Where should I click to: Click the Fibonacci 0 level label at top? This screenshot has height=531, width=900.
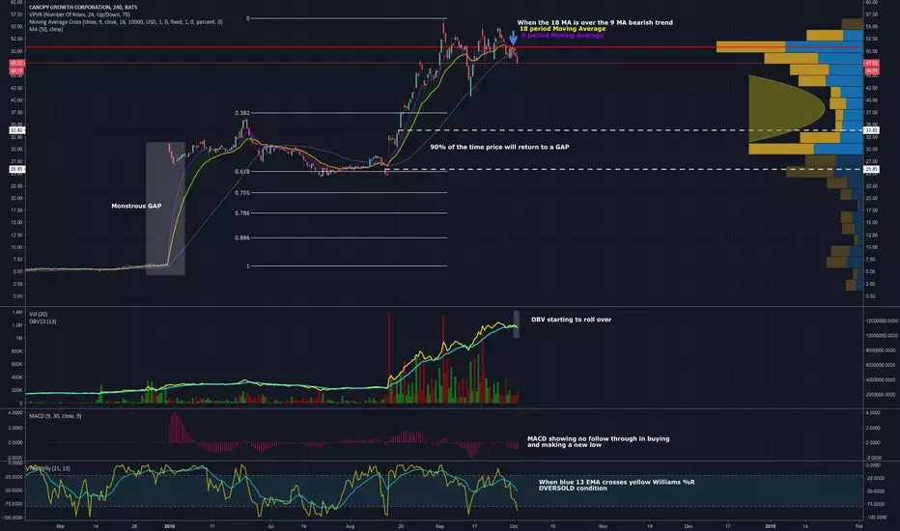[248, 18]
